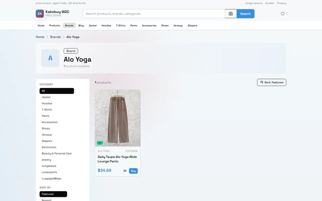Image resolution: width=322 pixels, height=201 pixels.
Task: Open the Home navigation tab
Action: [41, 25]
